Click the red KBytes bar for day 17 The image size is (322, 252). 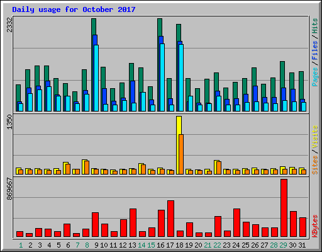[x=170, y=219]
